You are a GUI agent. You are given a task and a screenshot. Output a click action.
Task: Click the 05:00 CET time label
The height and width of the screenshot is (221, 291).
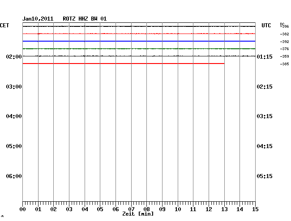pyautogui.click(x=14, y=146)
